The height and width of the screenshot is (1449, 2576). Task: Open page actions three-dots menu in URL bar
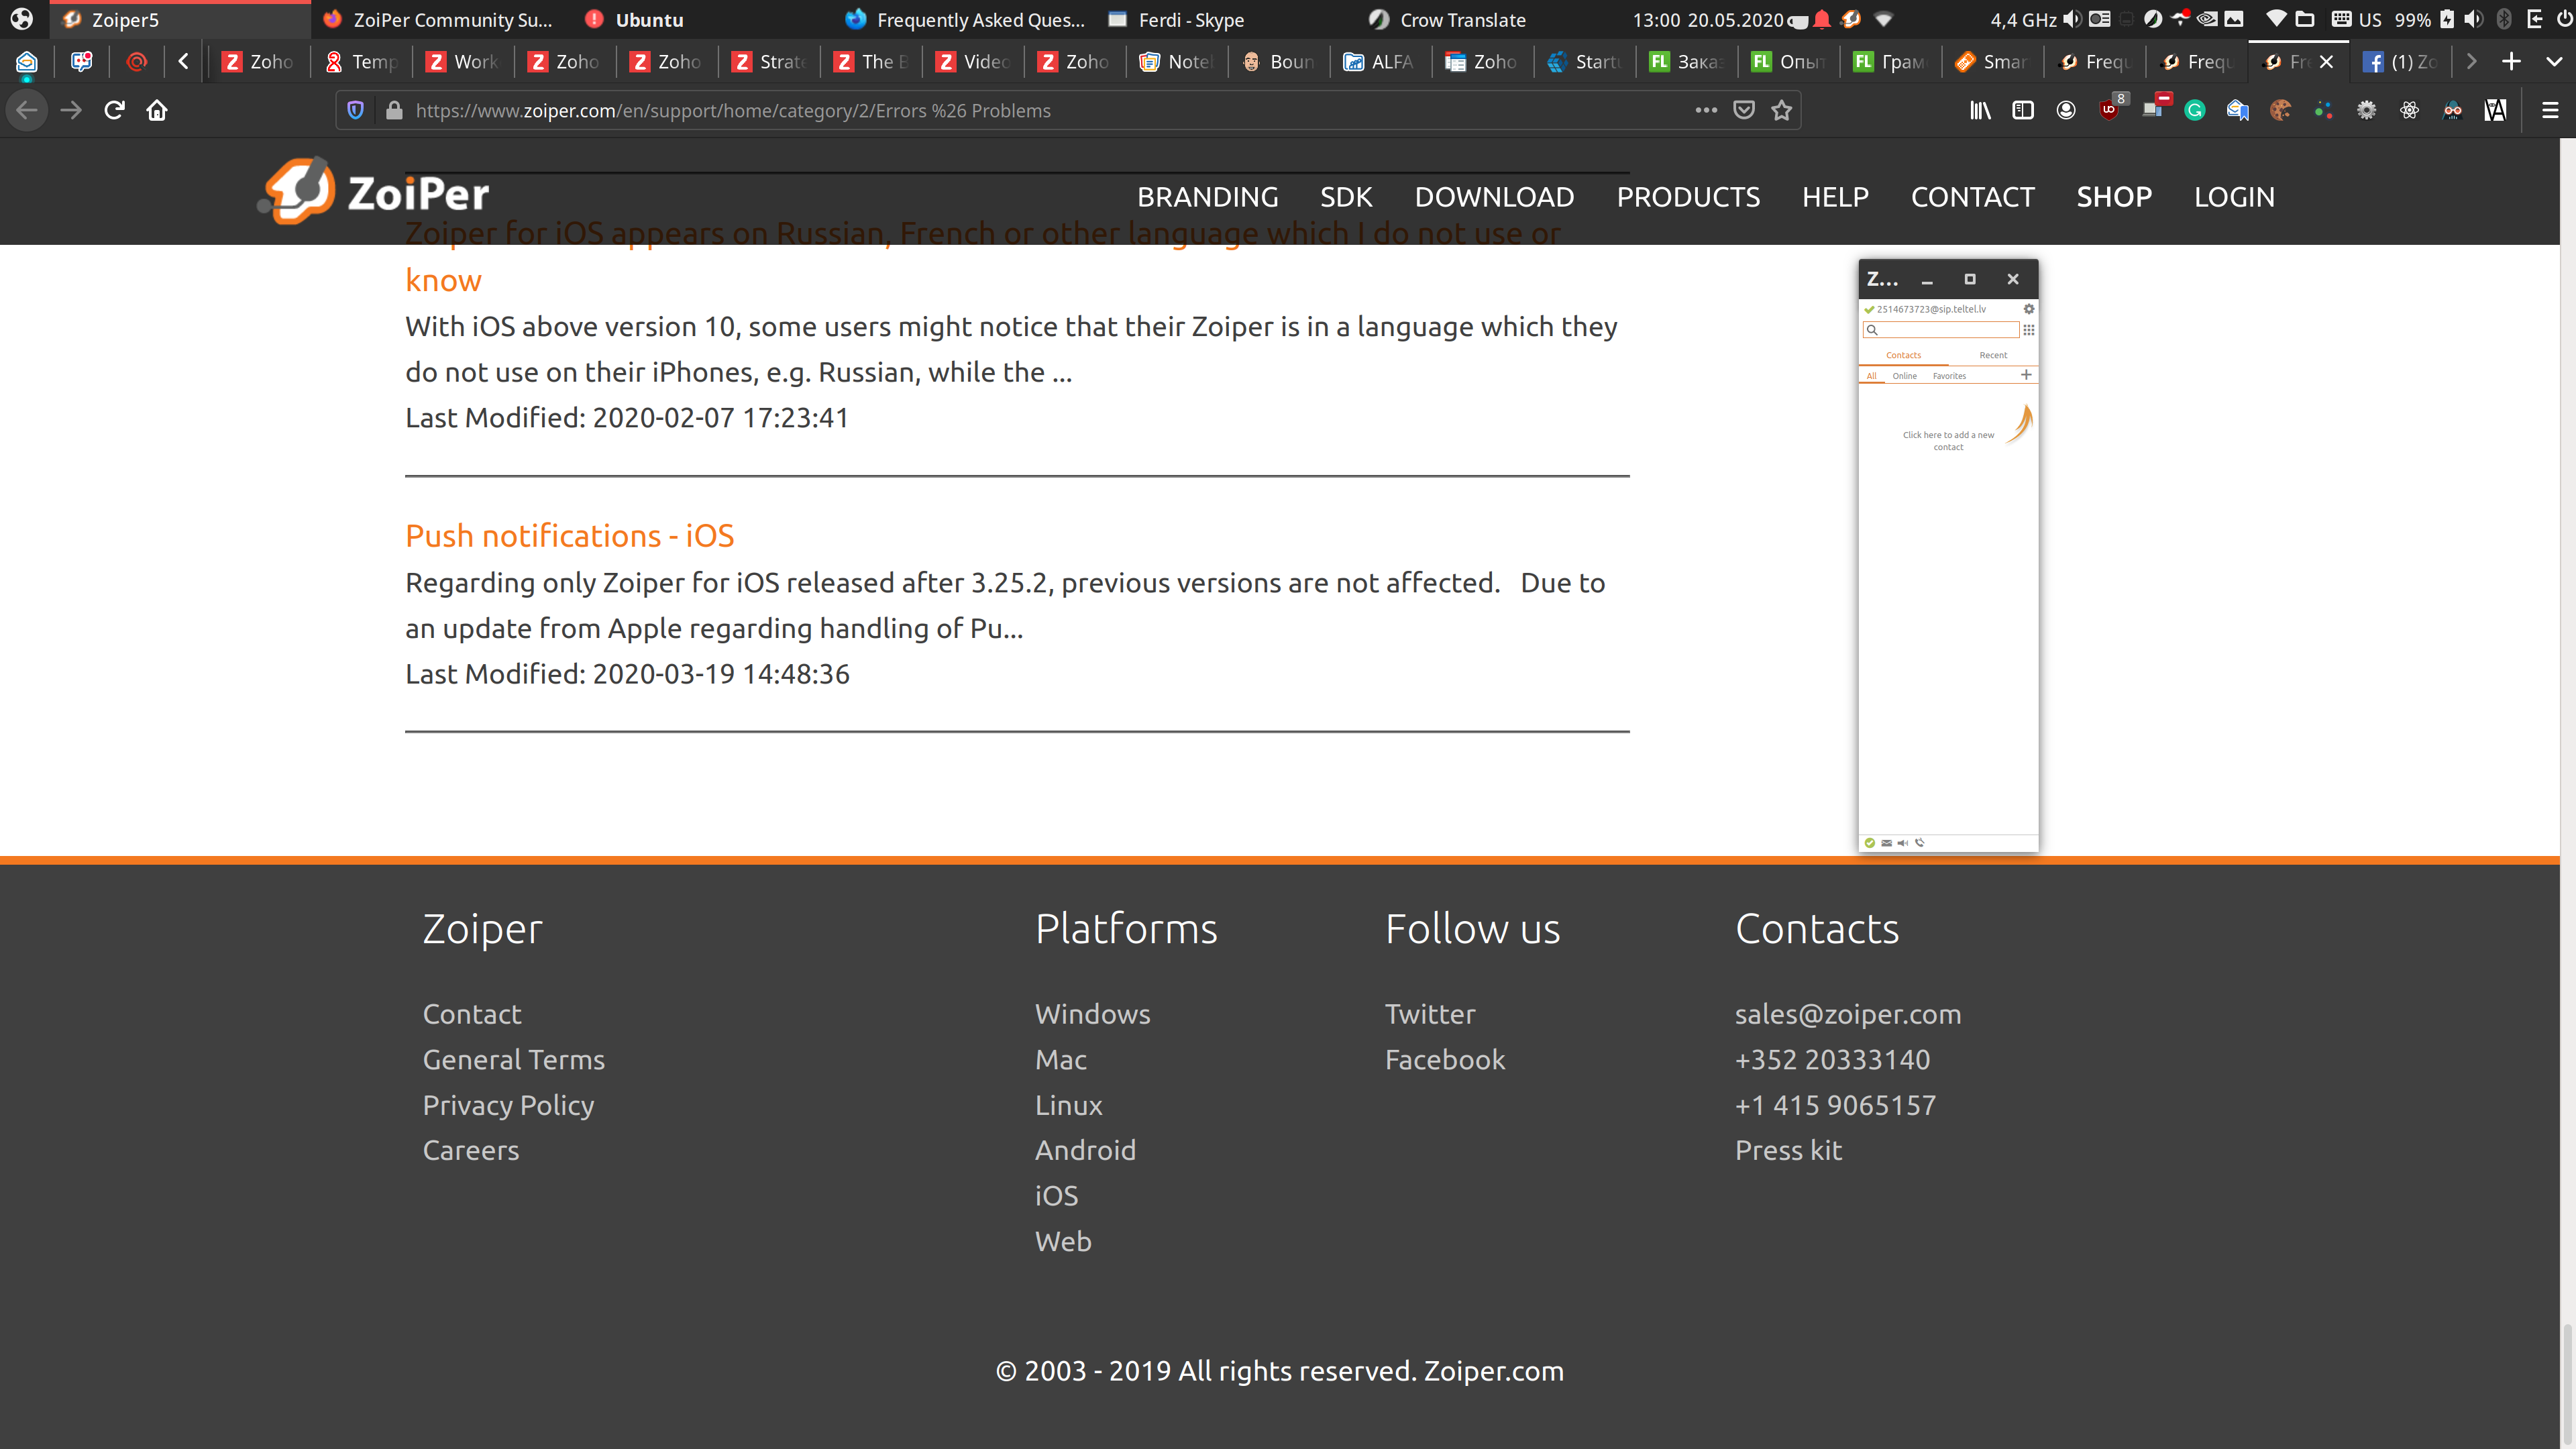tap(1705, 110)
